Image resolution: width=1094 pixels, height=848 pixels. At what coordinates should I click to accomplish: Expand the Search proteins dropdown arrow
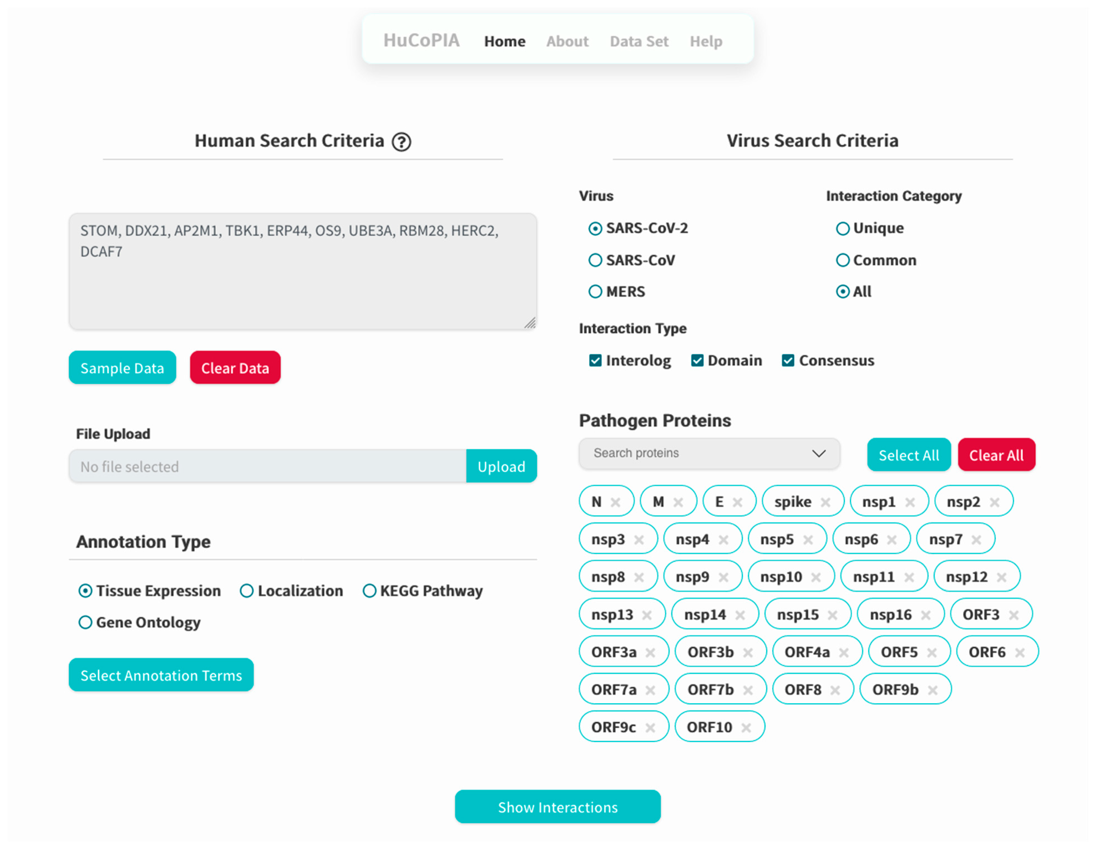[x=819, y=453]
